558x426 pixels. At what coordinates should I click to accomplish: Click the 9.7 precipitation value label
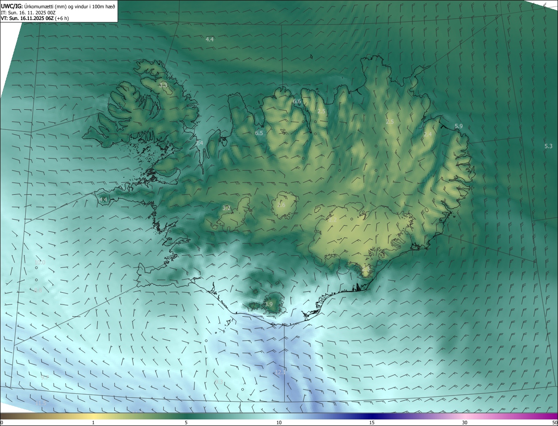pyautogui.click(x=44, y=377)
